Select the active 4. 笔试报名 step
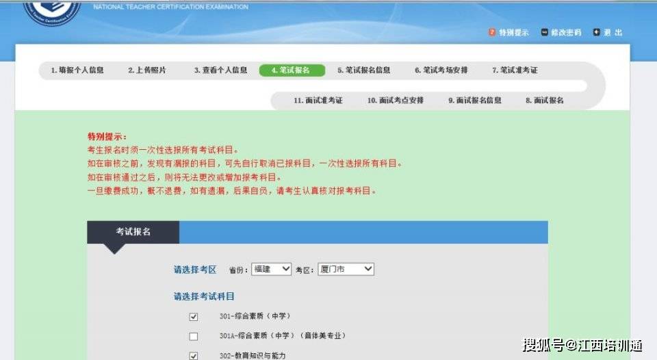Viewport: 657px width, 360px height. point(292,70)
